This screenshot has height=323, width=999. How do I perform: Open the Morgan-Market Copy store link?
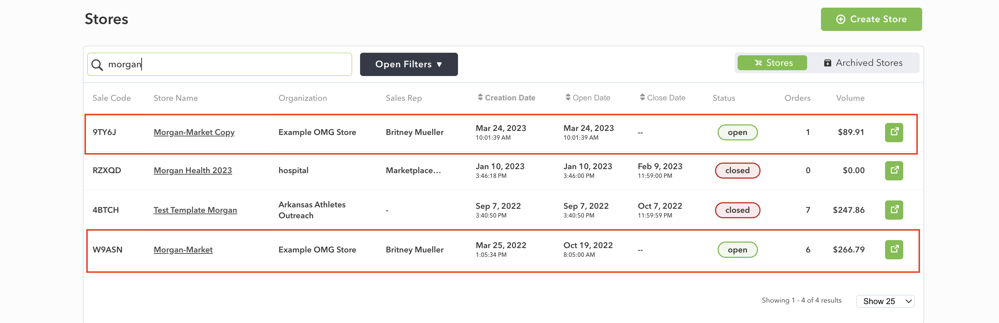[x=194, y=132]
